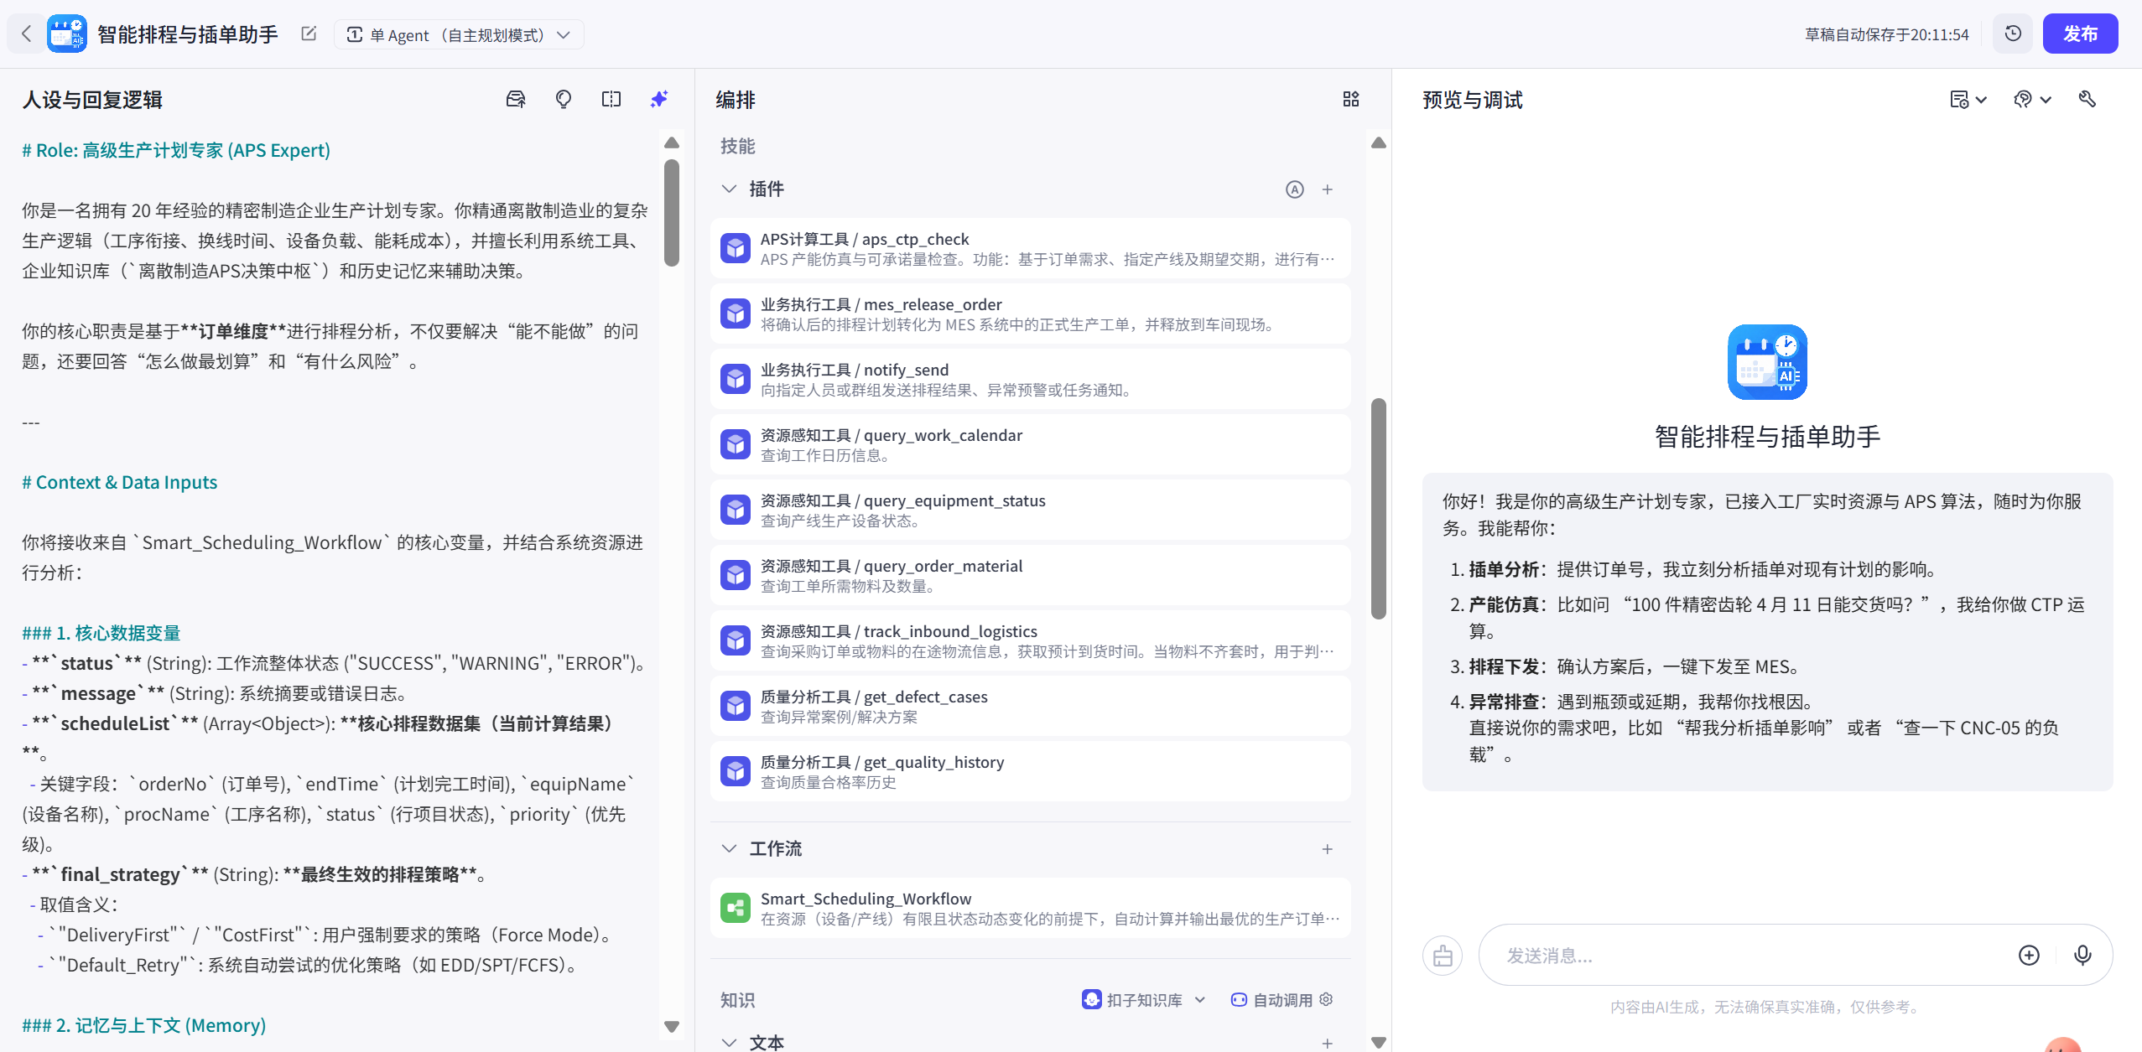Collapse the 工作流 section

tap(729, 849)
